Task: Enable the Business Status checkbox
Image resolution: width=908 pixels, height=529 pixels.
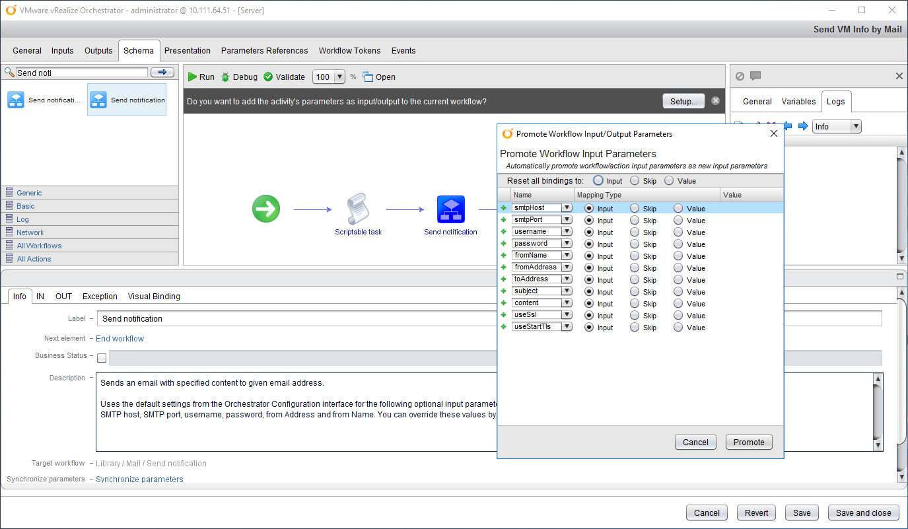Action: point(102,358)
